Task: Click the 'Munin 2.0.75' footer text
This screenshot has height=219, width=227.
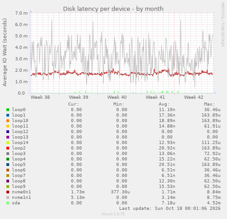Action: (113, 214)
